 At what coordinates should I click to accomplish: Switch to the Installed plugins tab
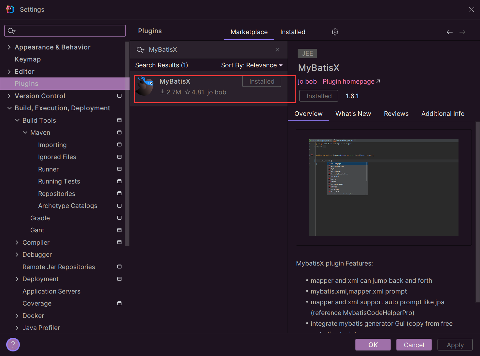click(x=293, y=32)
